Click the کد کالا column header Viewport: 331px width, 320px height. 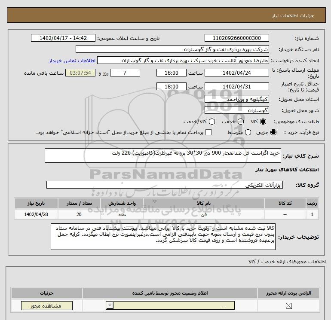coord(285,203)
